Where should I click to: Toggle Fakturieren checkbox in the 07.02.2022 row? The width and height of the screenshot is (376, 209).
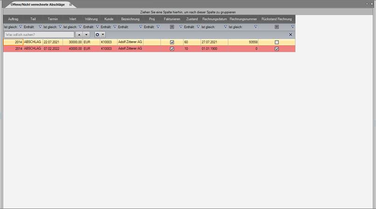coord(172,48)
